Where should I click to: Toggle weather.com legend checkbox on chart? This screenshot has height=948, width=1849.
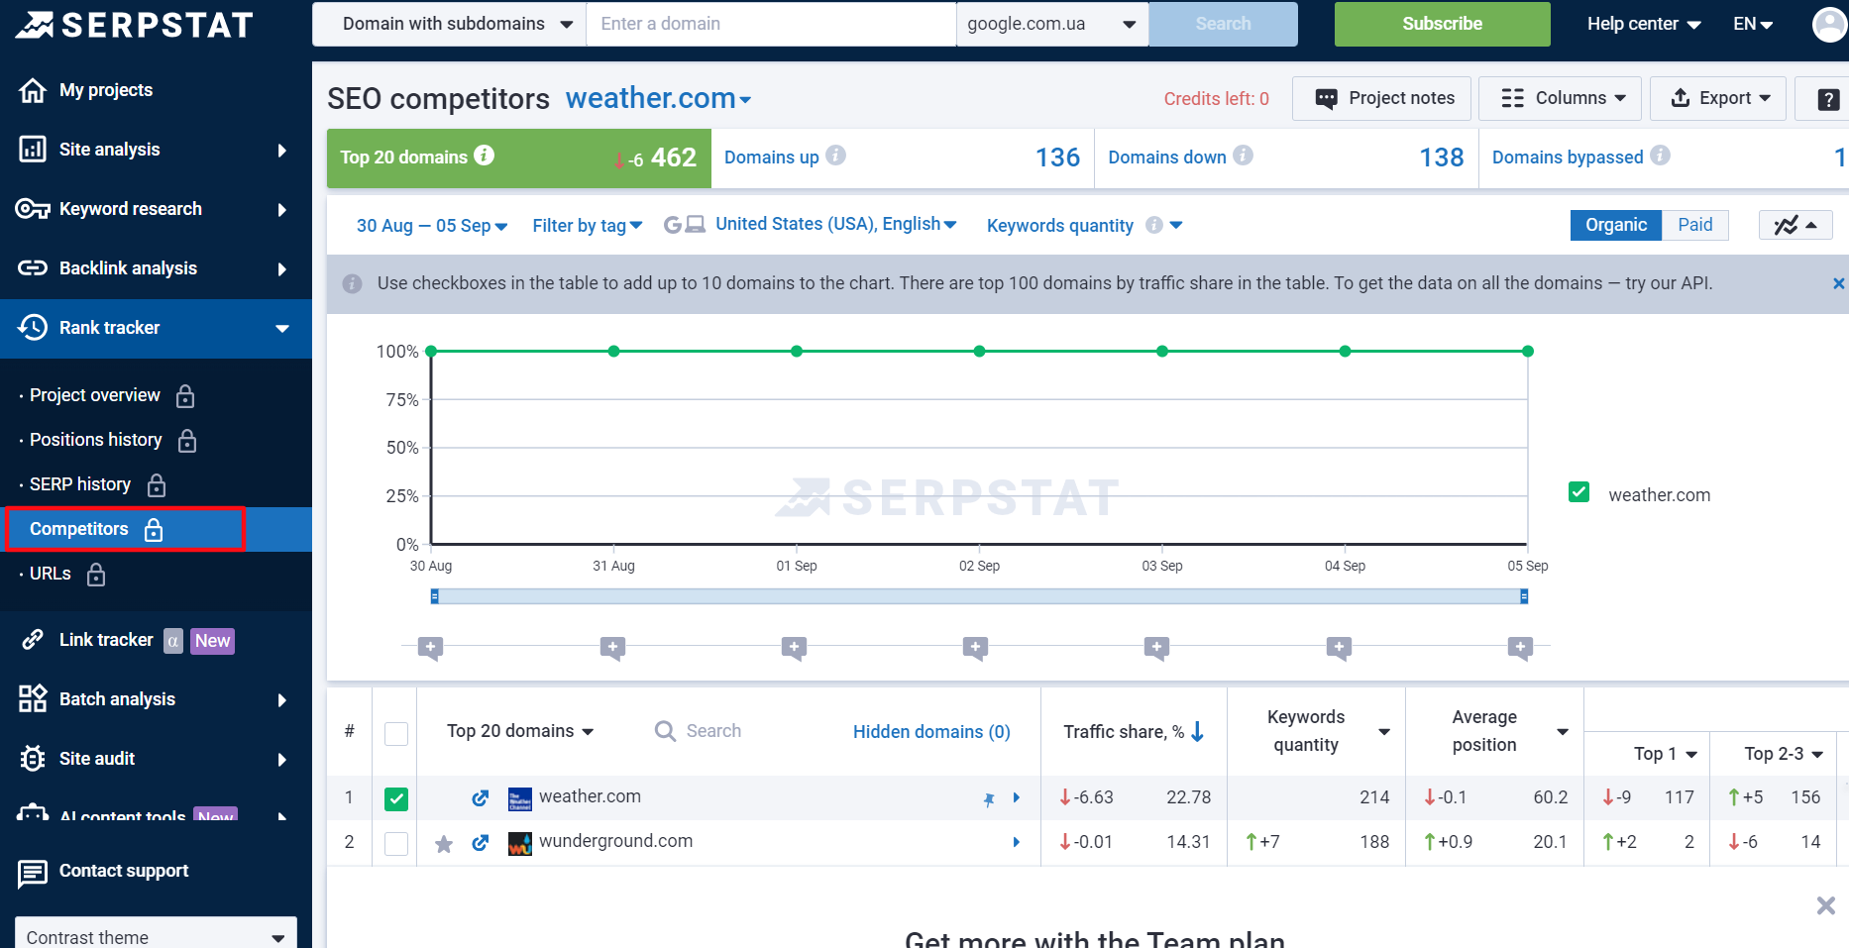[x=1579, y=492]
